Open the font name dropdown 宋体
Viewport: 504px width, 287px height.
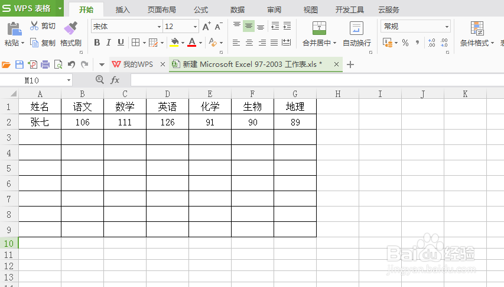[x=159, y=27]
